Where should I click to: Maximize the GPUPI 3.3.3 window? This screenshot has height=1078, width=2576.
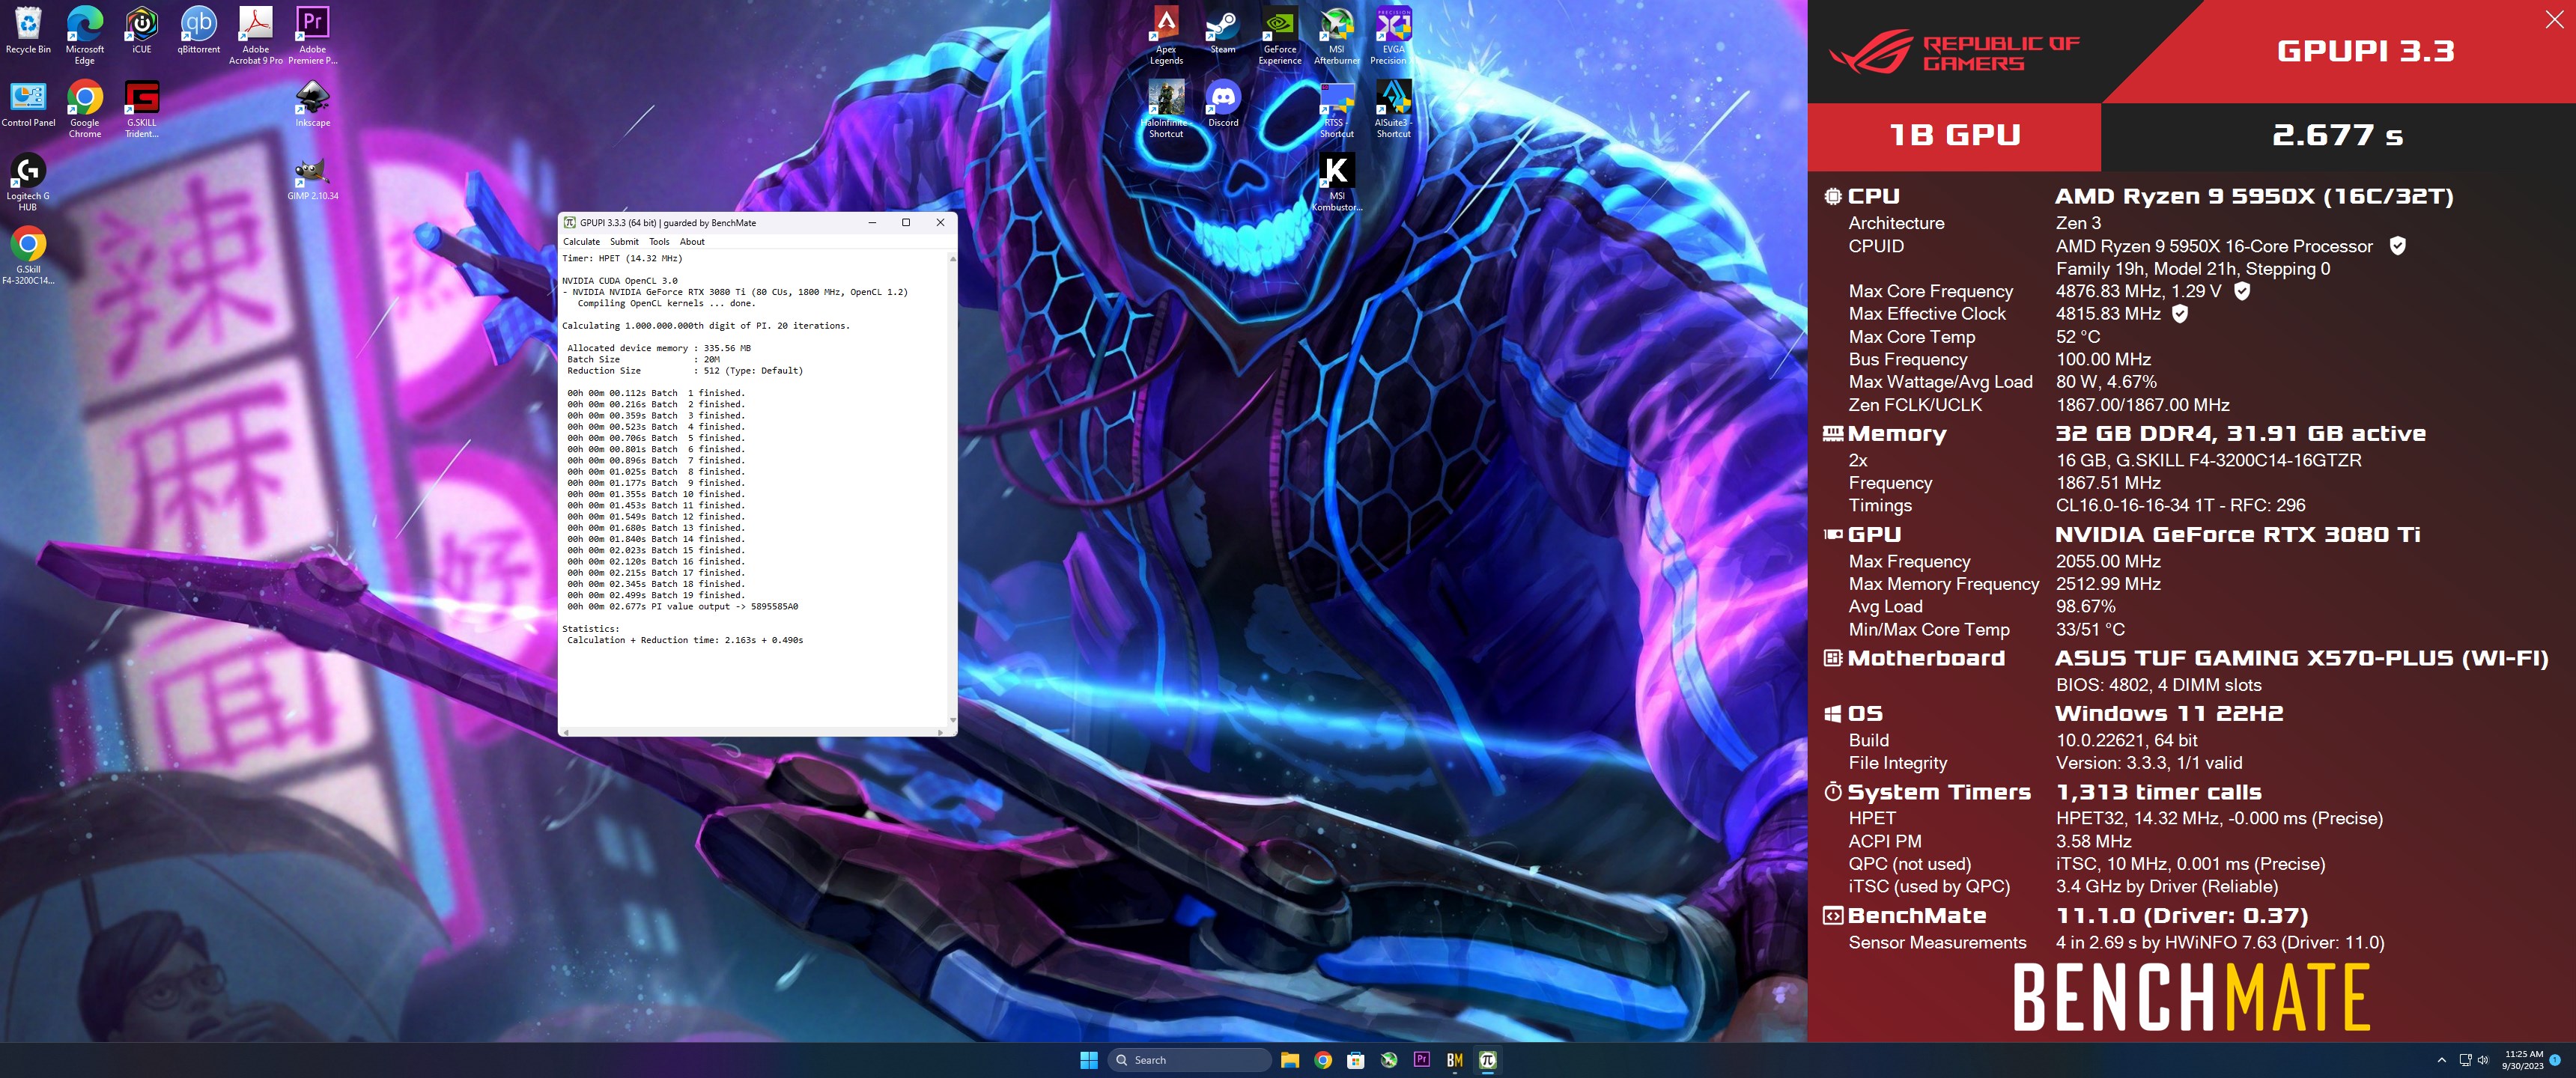[906, 222]
